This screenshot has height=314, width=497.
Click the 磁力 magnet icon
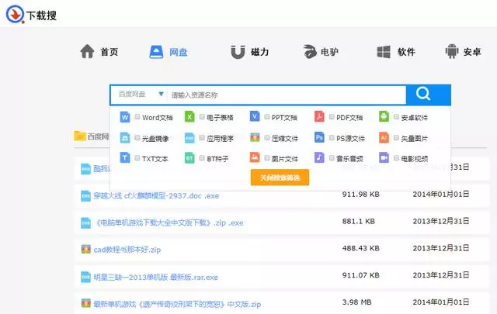[x=238, y=52]
